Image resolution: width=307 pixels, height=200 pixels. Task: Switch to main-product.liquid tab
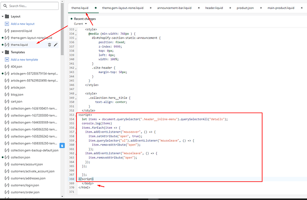click(281, 8)
